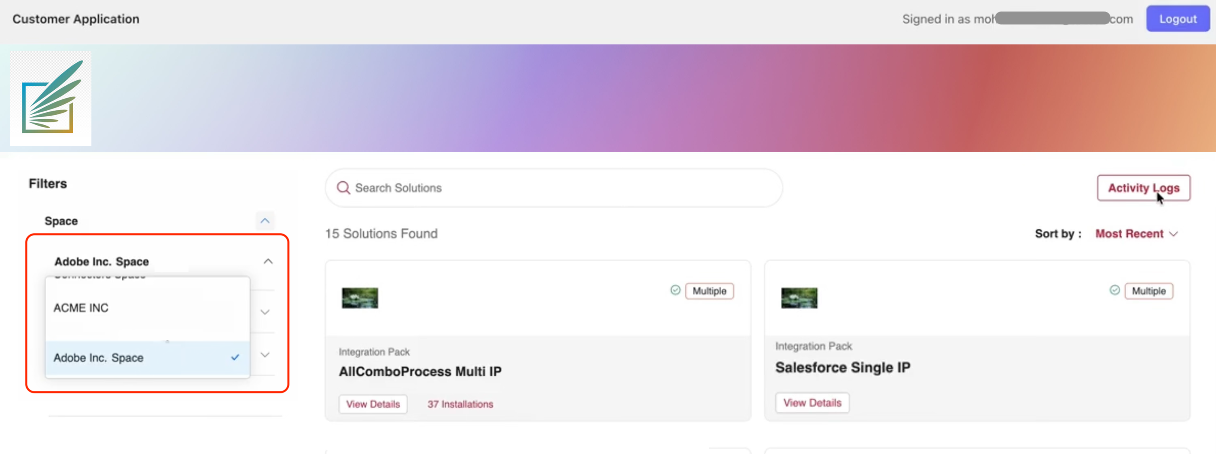Viewport: 1216px width, 454px height.
Task: Click the Multiple badge on Salesforce card
Action: click(1148, 291)
